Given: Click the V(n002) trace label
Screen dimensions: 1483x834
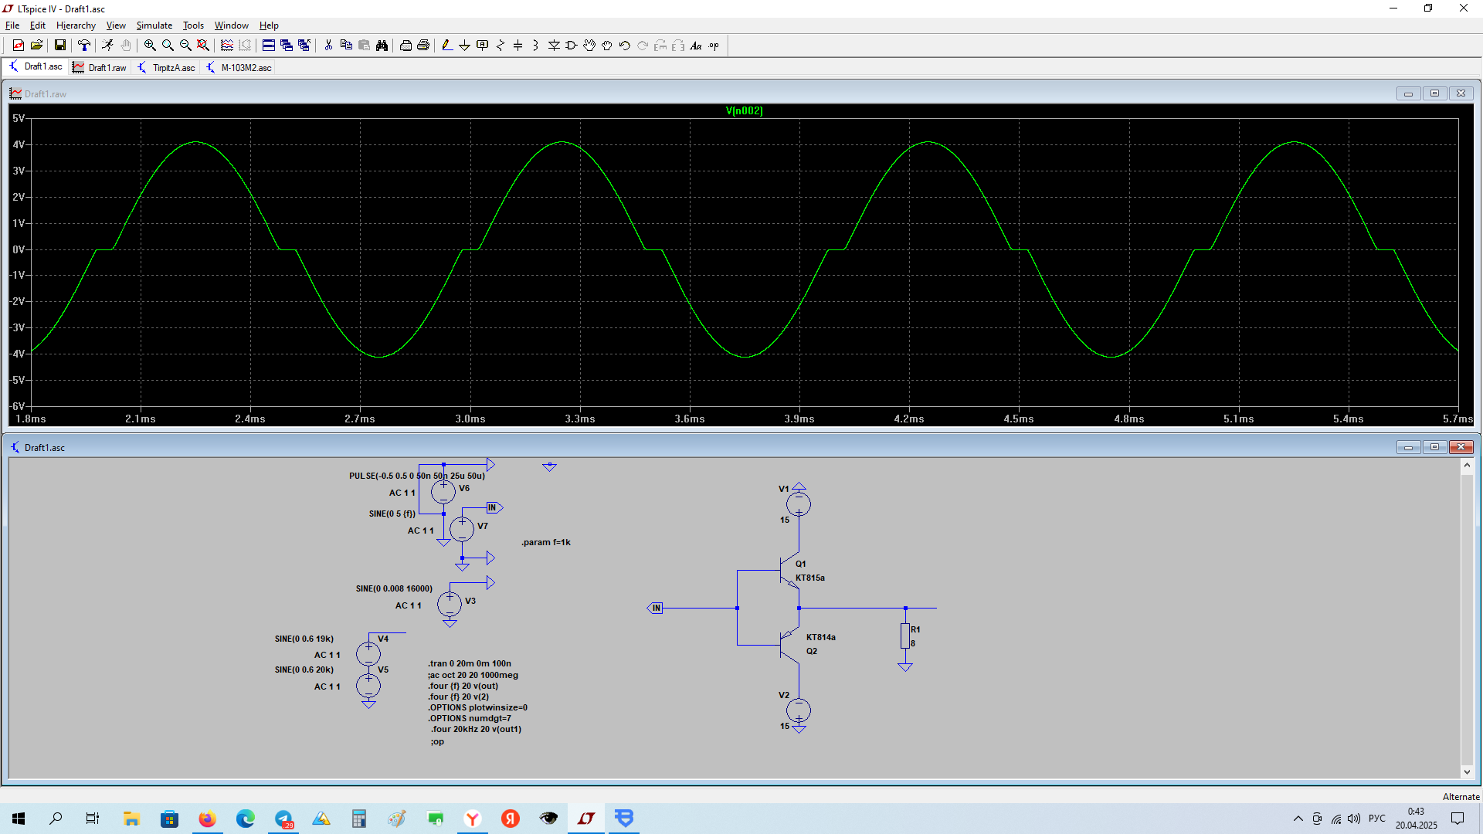Looking at the screenshot, I should point(744,110).
